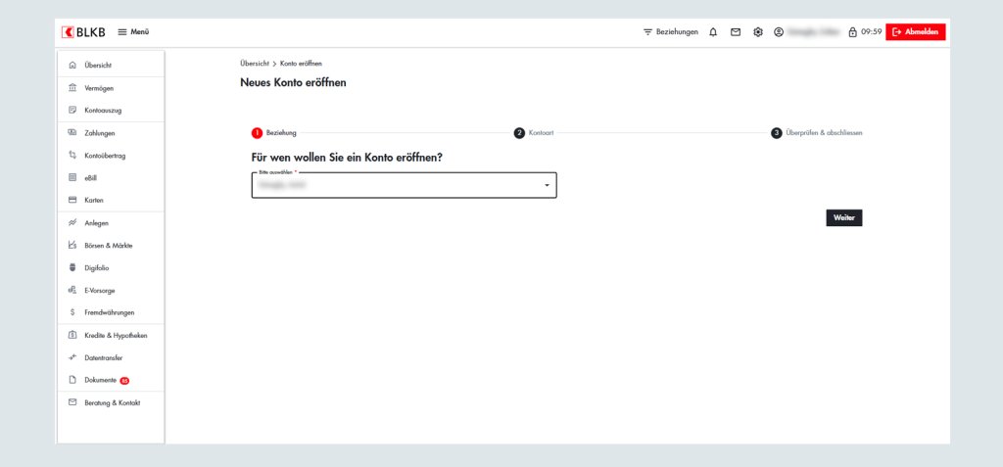Click the Beratung & Kontakt envelope icon
This screenshot has height=467, width=1003.
(72, 403)
